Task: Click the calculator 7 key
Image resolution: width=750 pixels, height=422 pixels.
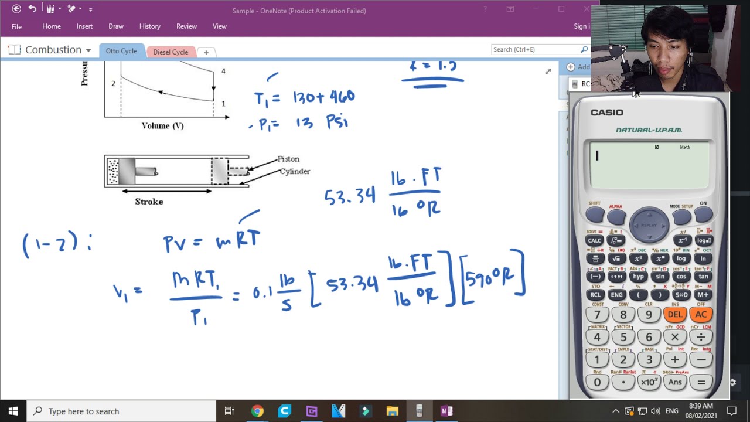Action: point(597,315)
